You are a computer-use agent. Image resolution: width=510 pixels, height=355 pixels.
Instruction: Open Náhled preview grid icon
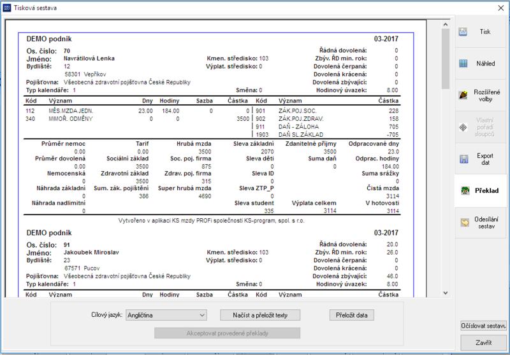coord(463,64)
